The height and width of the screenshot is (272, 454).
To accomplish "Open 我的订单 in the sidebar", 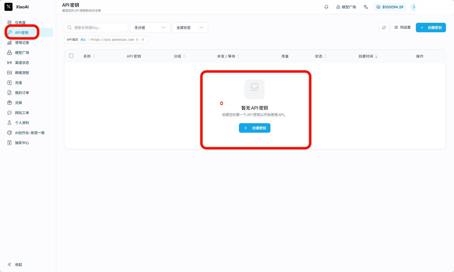I will pyautogui.click(x=28, y=93).
